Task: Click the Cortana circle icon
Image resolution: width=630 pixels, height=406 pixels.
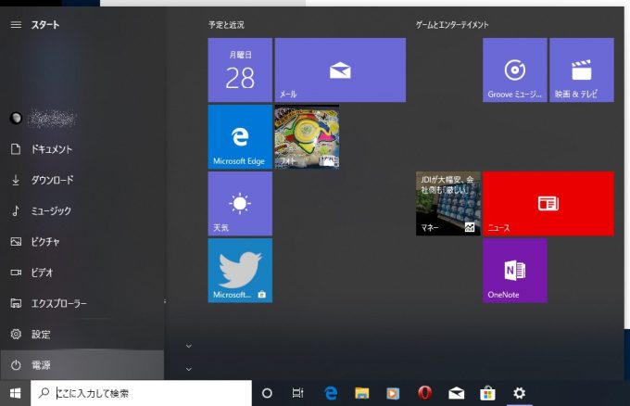Action: [267, 393]
